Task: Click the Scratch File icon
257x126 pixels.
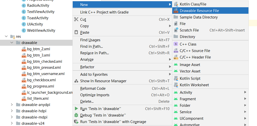Action: 176,30
